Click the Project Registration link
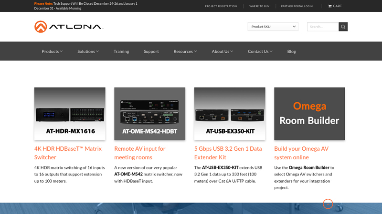The image size is (382, 214). (x=221, y=6)
